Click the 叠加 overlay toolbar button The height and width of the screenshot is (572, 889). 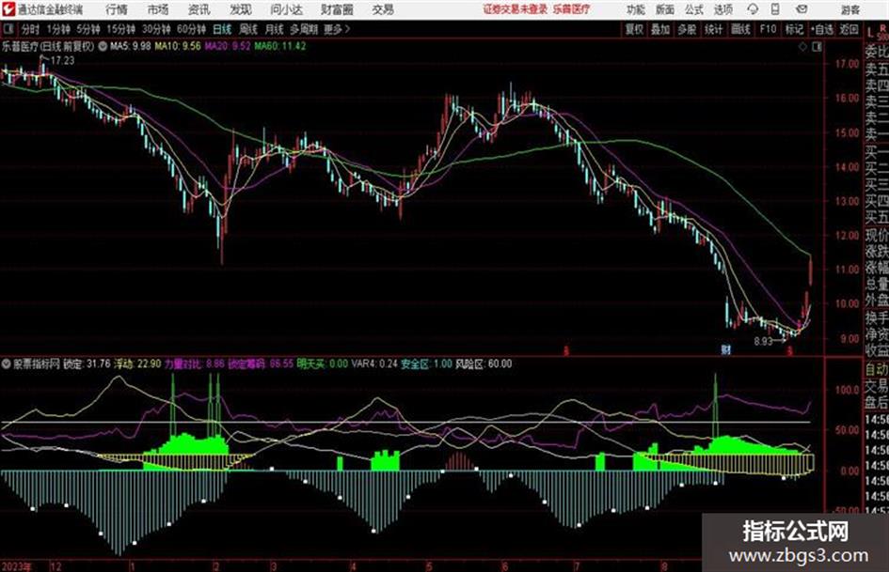[x=660, y=29]
